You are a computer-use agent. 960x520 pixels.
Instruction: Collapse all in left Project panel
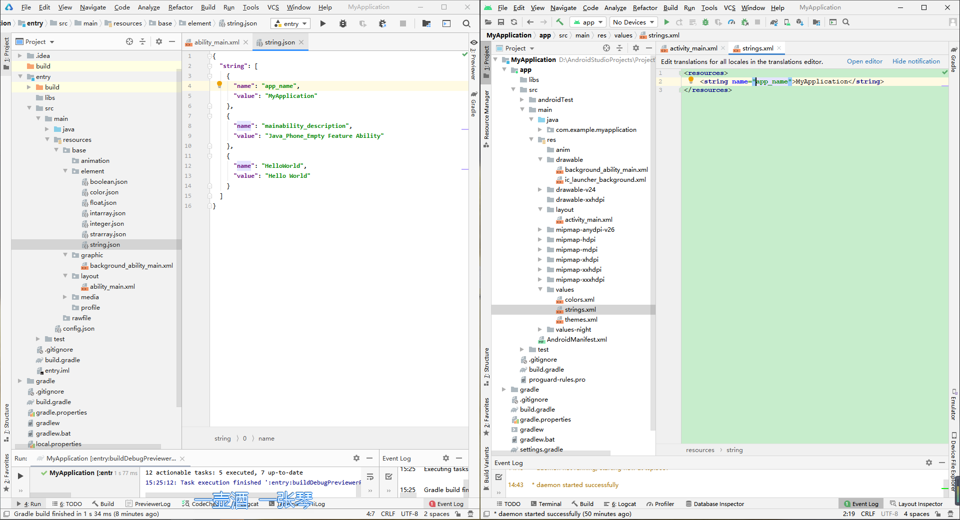point(142,41)
